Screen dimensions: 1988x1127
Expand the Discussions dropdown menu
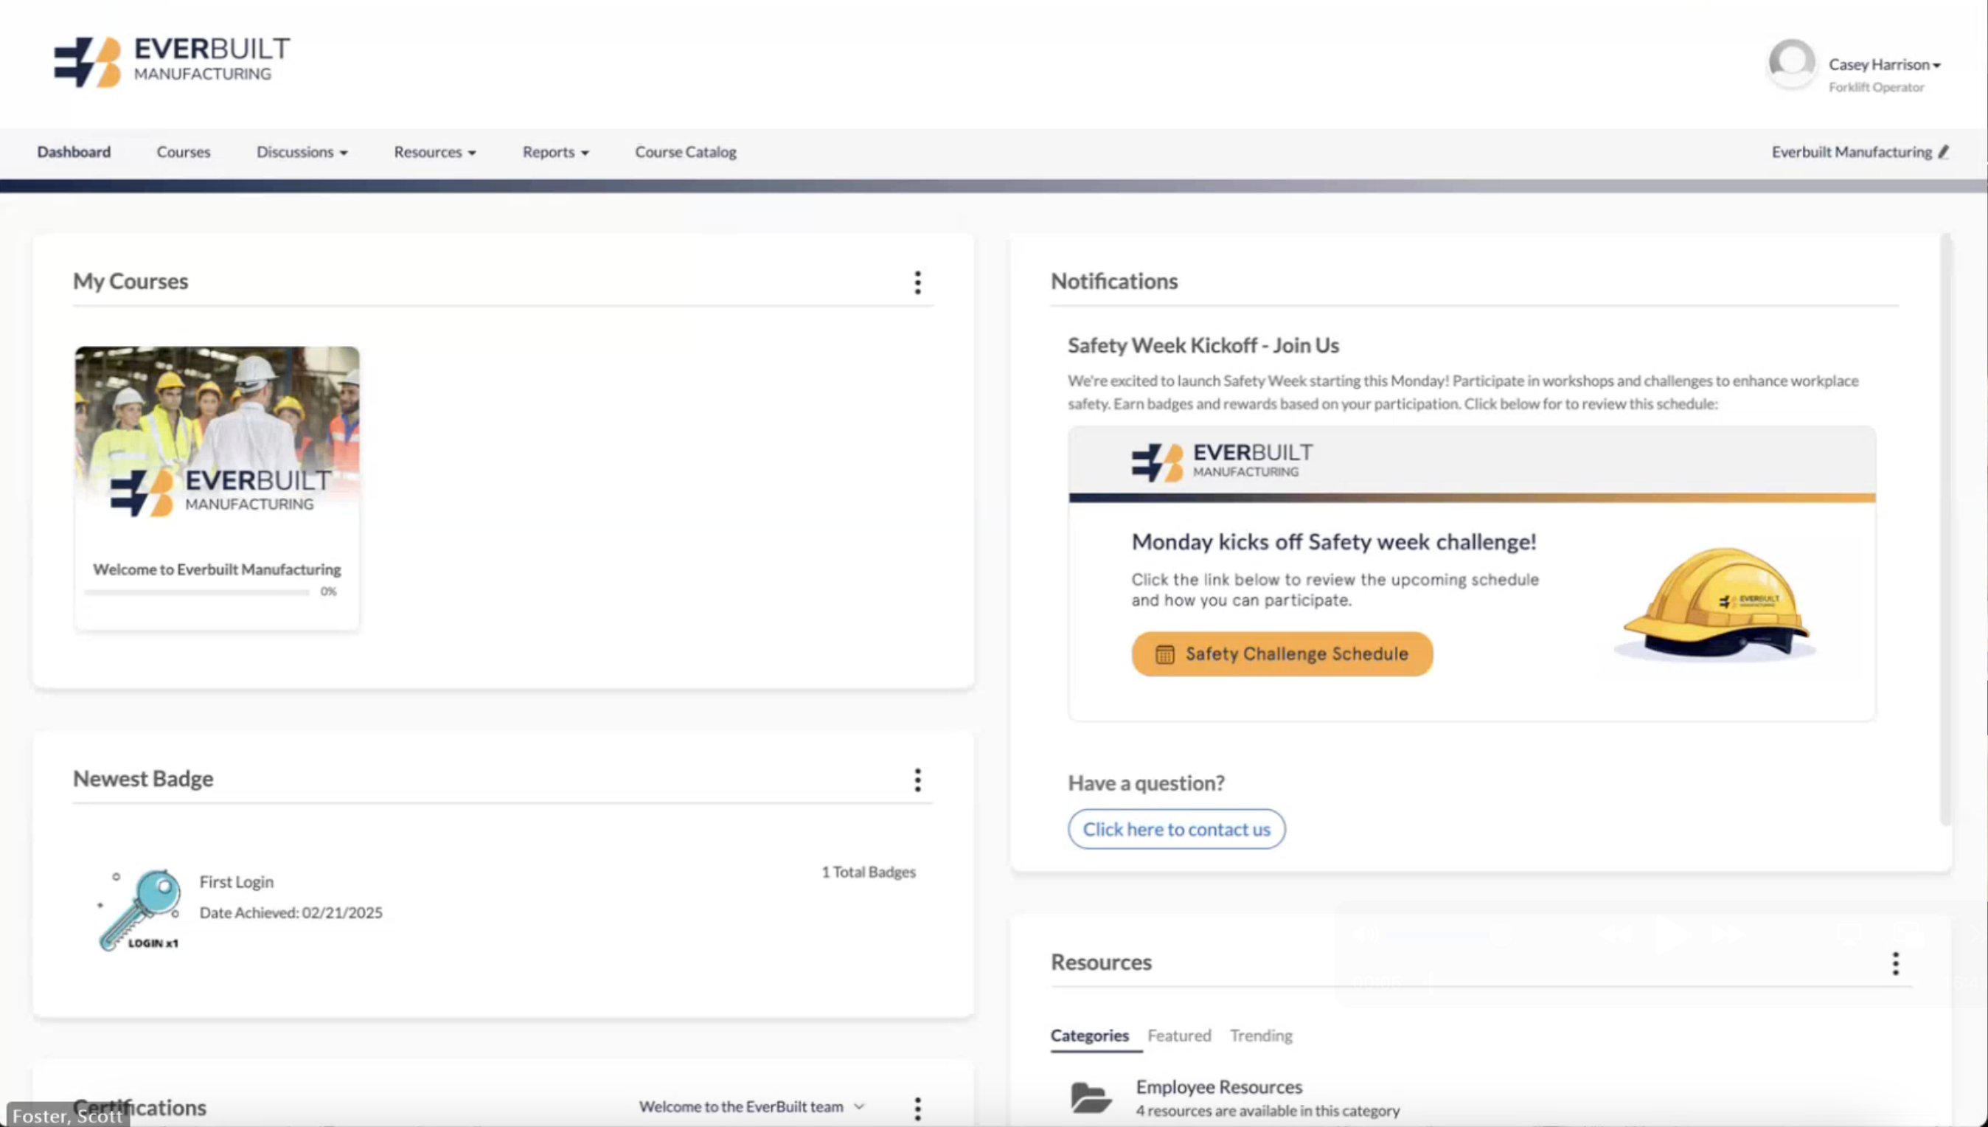coord(302,152)
